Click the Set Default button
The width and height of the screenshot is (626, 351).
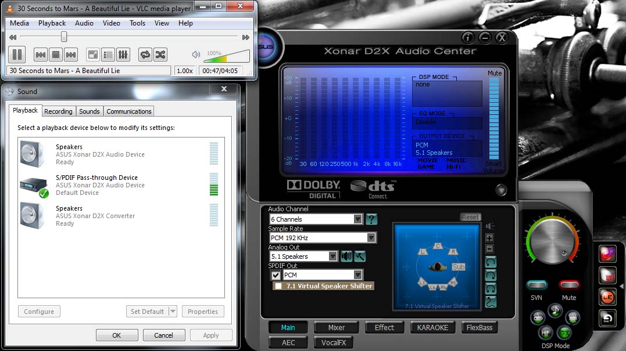[x=147, y=311]
